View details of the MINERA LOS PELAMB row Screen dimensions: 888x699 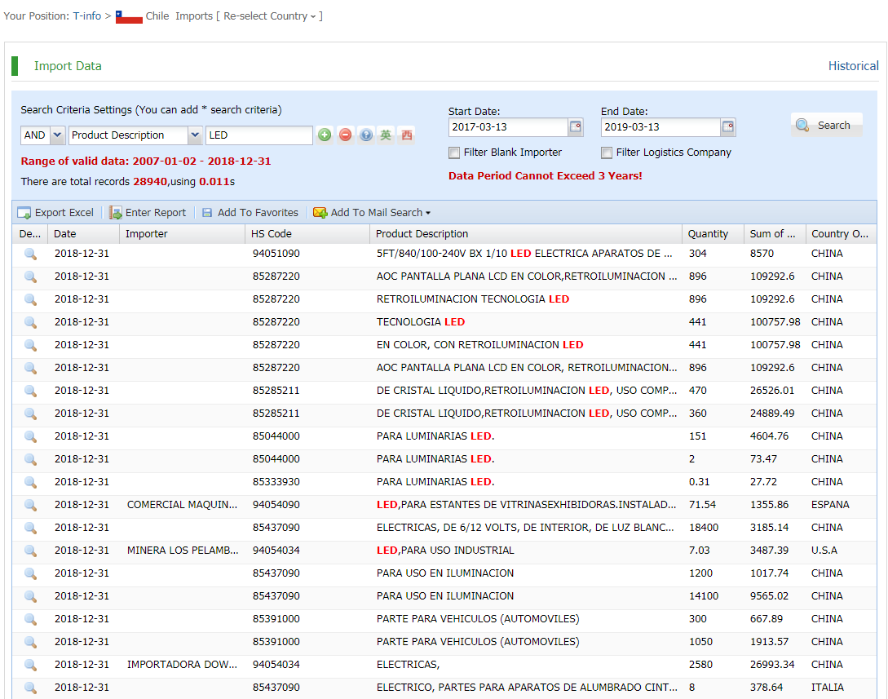point(30,551)
